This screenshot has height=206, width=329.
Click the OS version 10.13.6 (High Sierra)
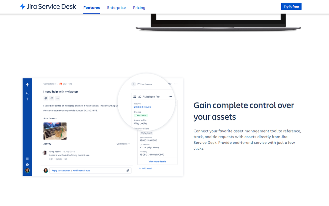click(x=150, y=147)
